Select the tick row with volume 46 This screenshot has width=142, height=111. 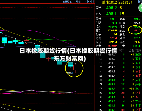pos(118,106)
